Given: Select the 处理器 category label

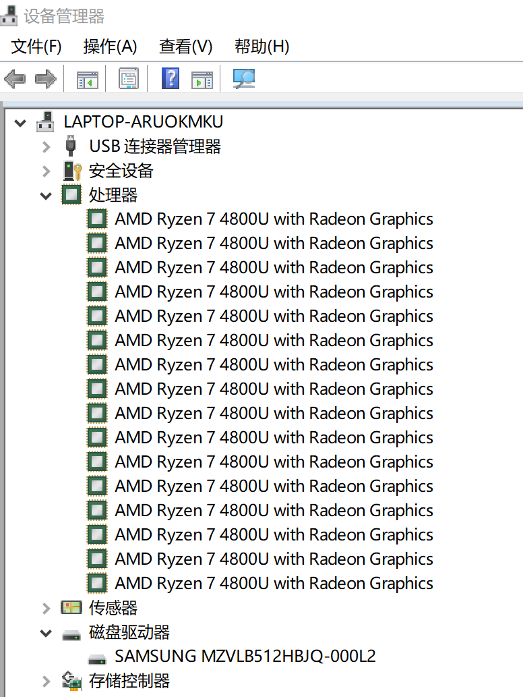Looking at the screenshot, I should click(113, 195).
